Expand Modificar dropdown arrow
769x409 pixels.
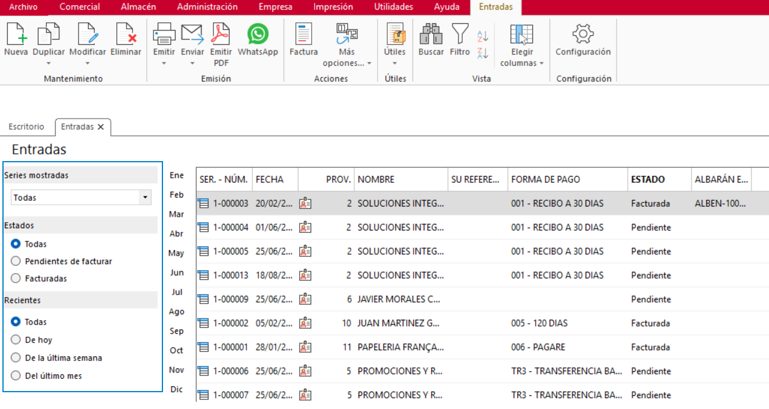(x=88, y=63)
